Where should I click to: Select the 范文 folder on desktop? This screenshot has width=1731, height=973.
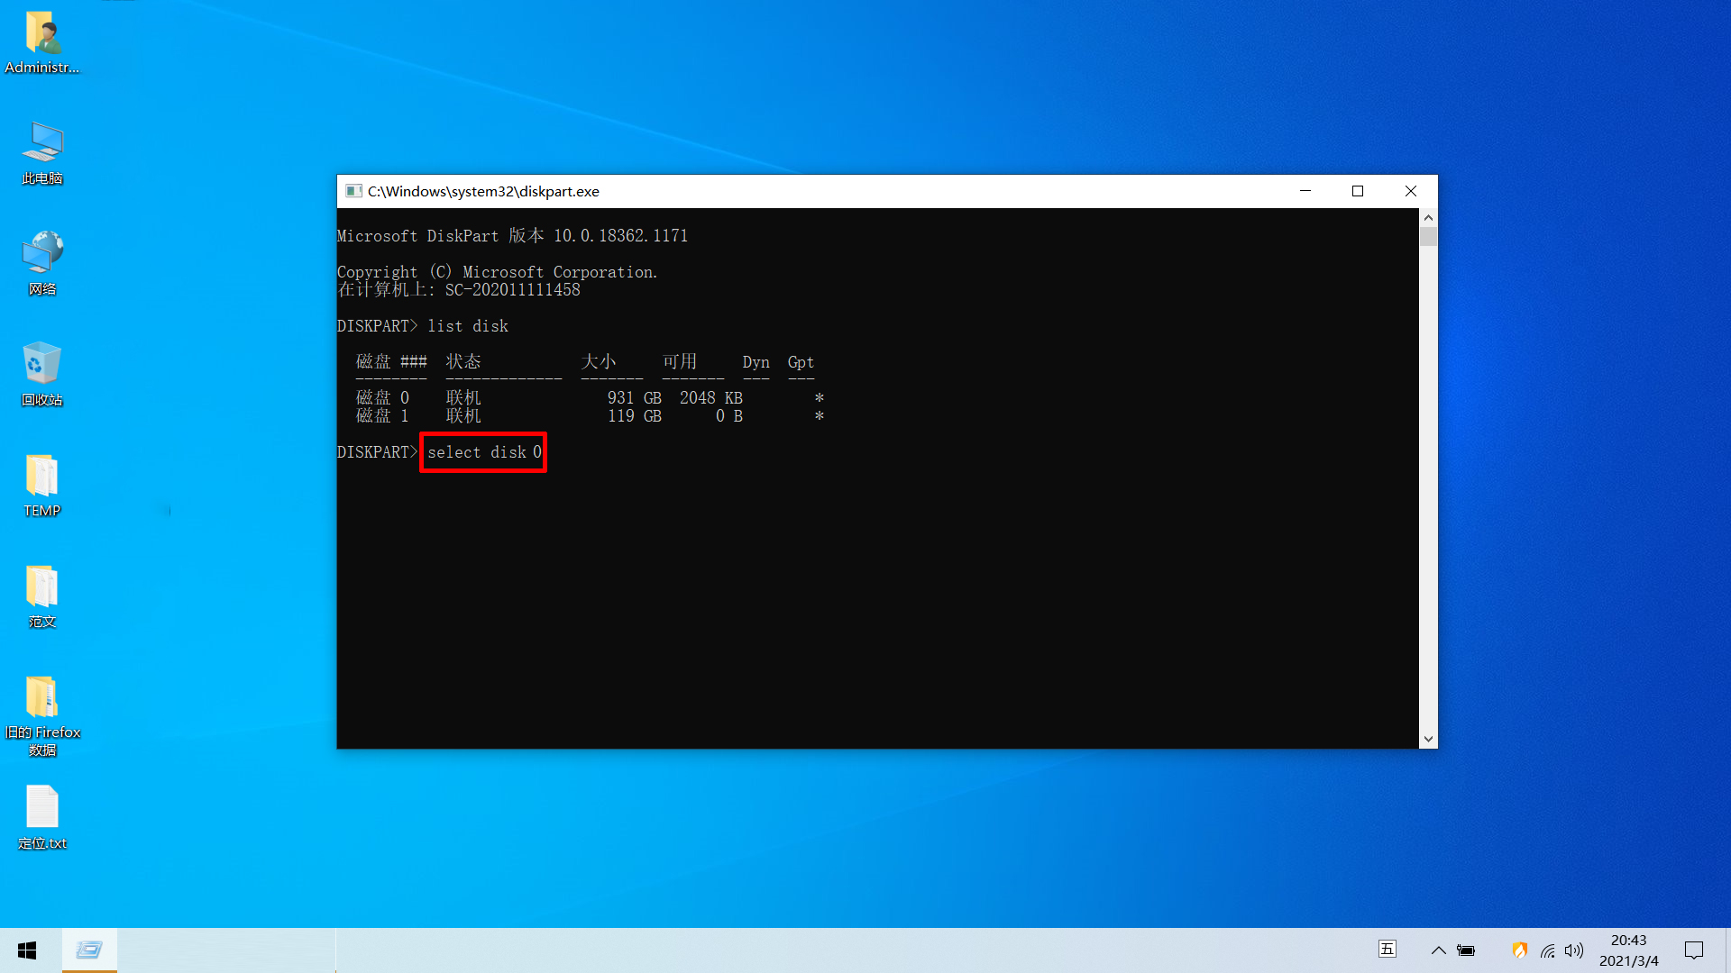[x=42, y=596]
